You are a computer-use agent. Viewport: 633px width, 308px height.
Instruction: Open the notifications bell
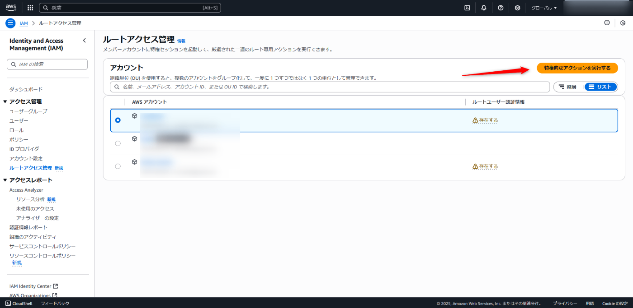pyautogui.click(x=484, y=8)
